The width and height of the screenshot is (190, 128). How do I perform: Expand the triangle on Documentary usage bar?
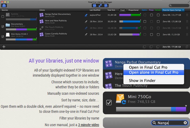click(37, 28)
